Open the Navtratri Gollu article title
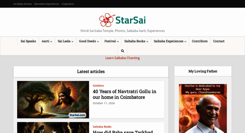 [x=124, y=94]
